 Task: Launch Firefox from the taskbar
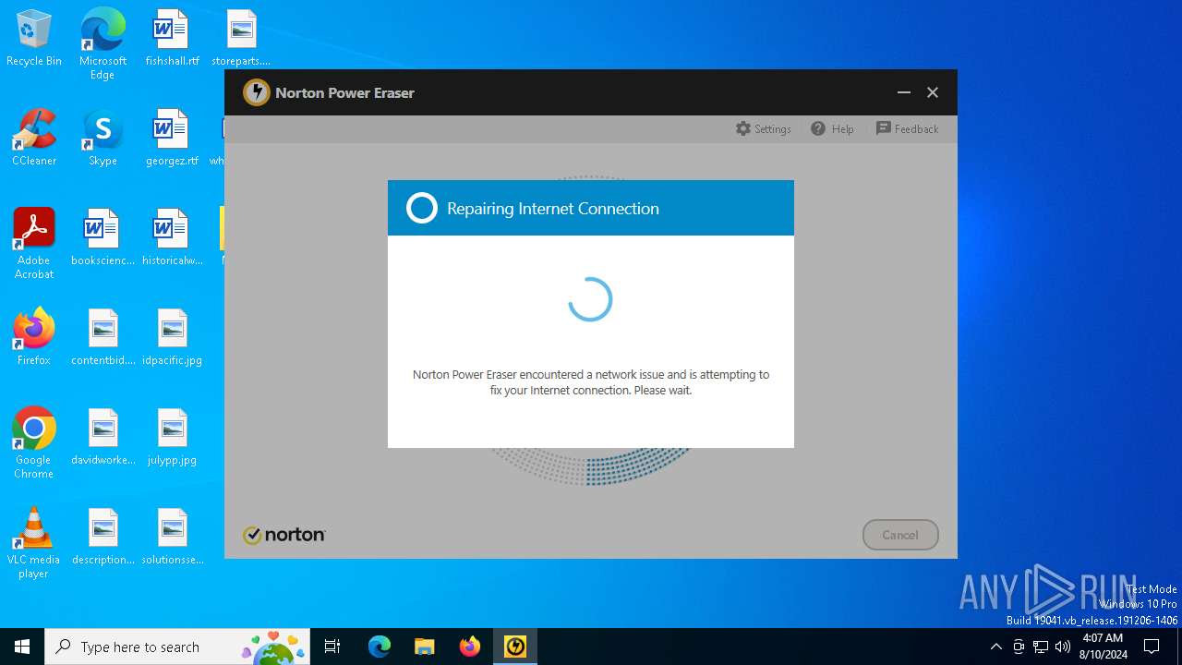point(470,647)
